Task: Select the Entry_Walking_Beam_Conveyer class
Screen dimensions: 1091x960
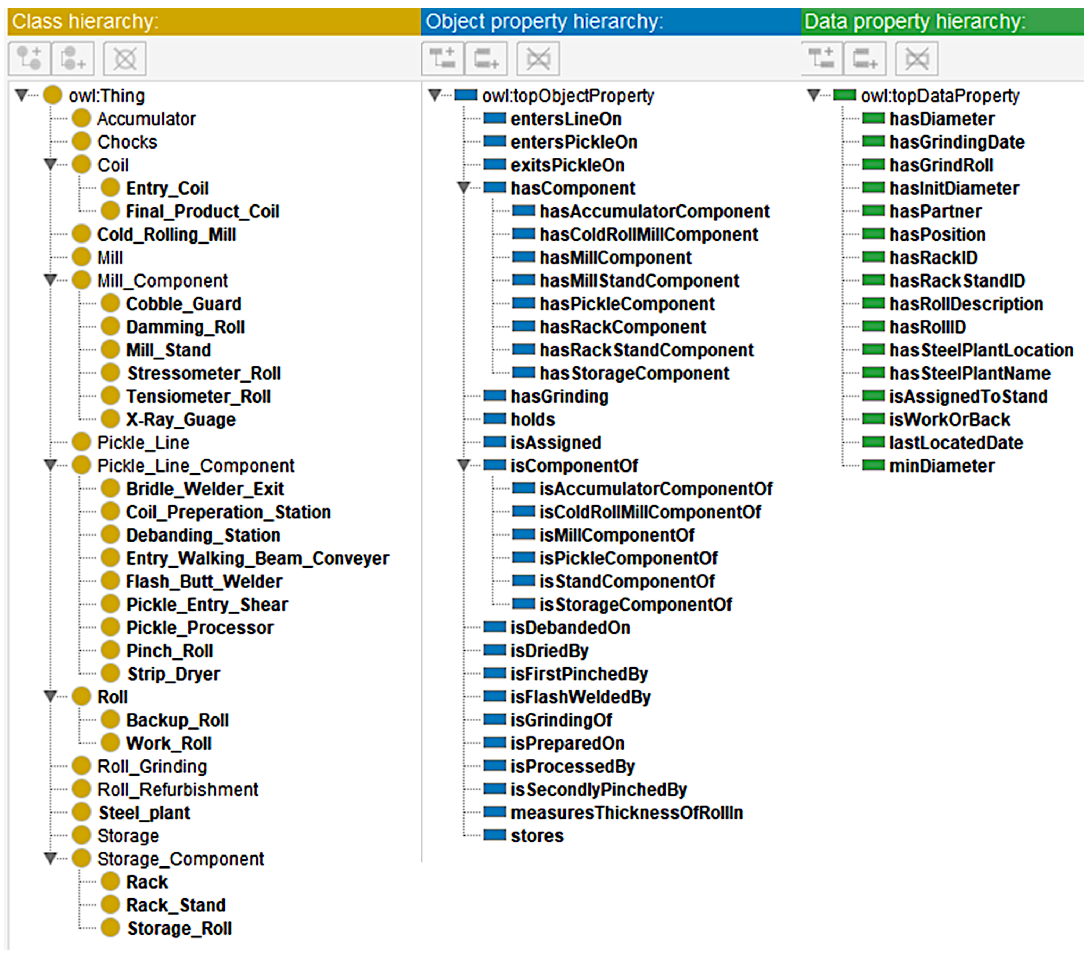Action: [257, 558]
